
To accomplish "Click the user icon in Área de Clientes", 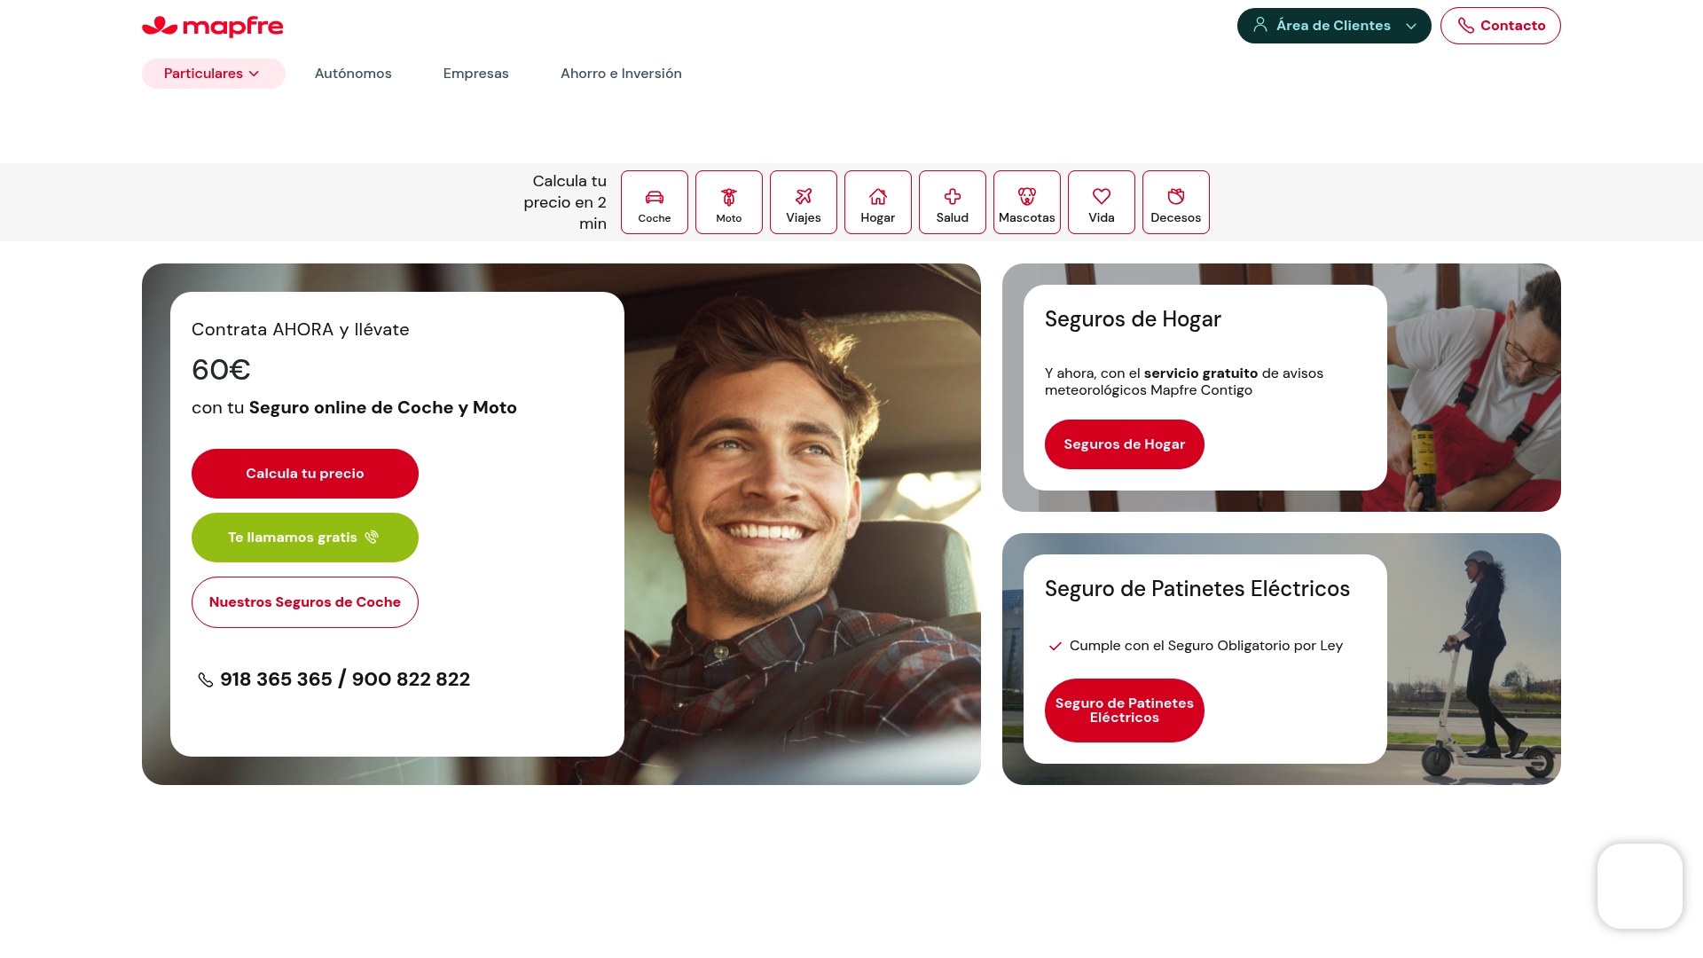I will [x=1260, y=25].
